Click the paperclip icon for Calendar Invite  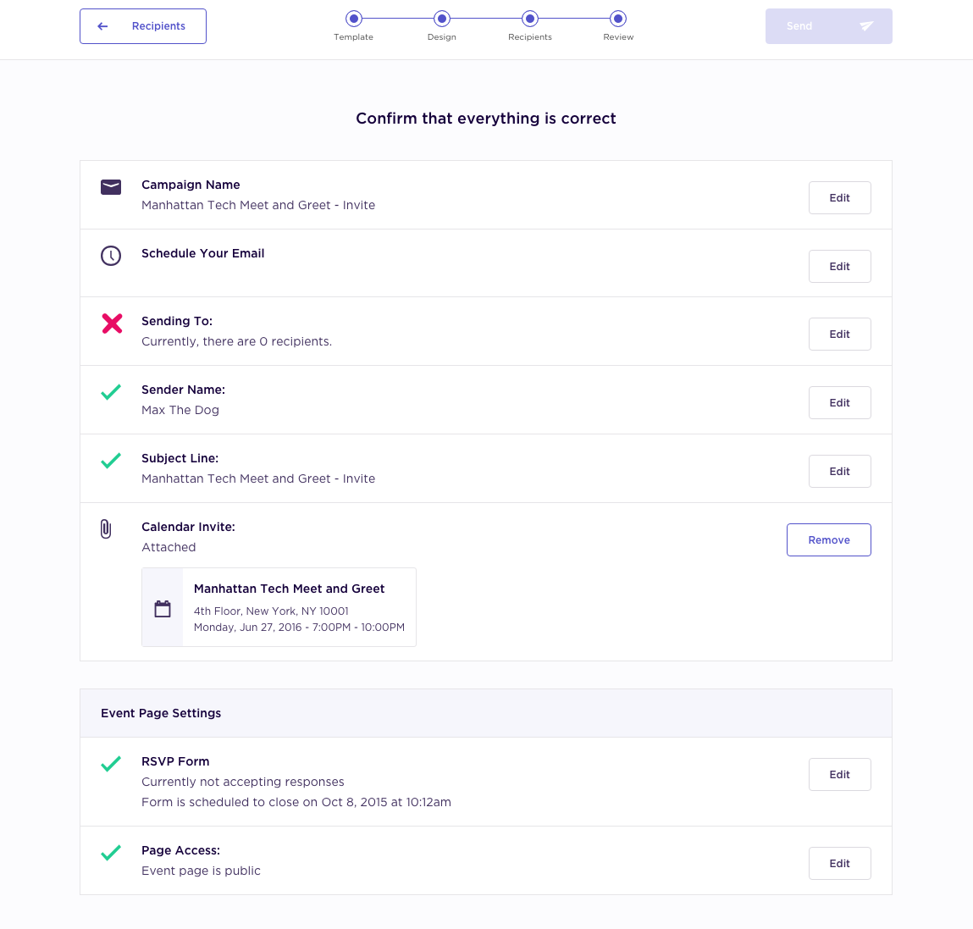[x=106, y=528]
